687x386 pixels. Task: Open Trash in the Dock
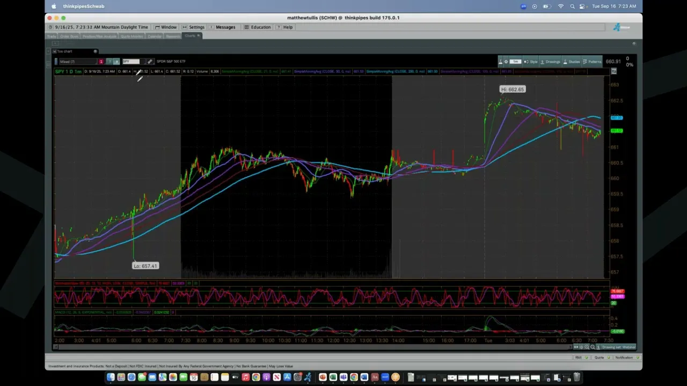coord(576,377)
